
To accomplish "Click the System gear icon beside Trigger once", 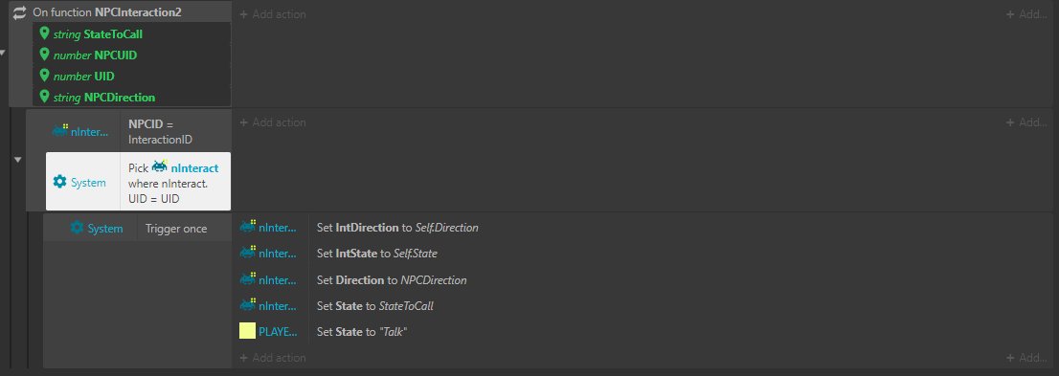I will point(77,228).
